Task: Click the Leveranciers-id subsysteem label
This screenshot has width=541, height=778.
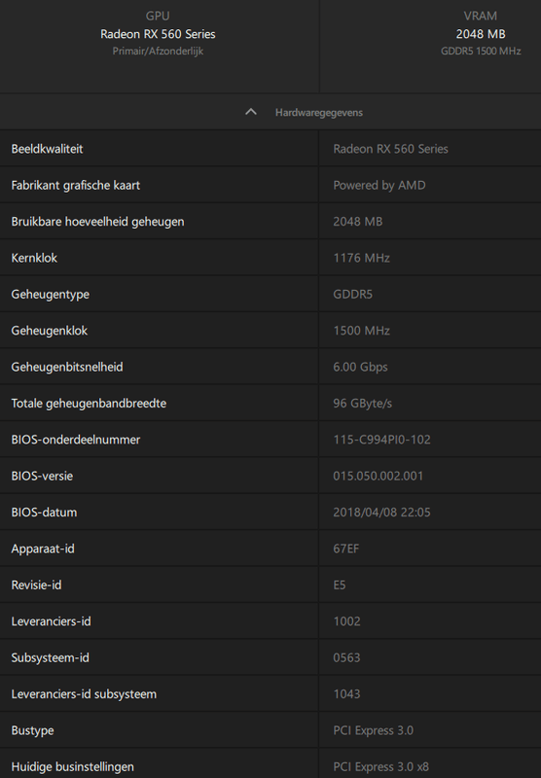Action: tap(84, 694)
